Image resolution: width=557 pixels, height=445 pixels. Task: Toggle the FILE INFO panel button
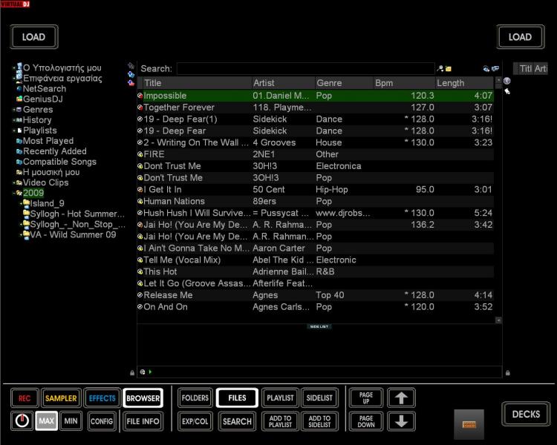143,421
